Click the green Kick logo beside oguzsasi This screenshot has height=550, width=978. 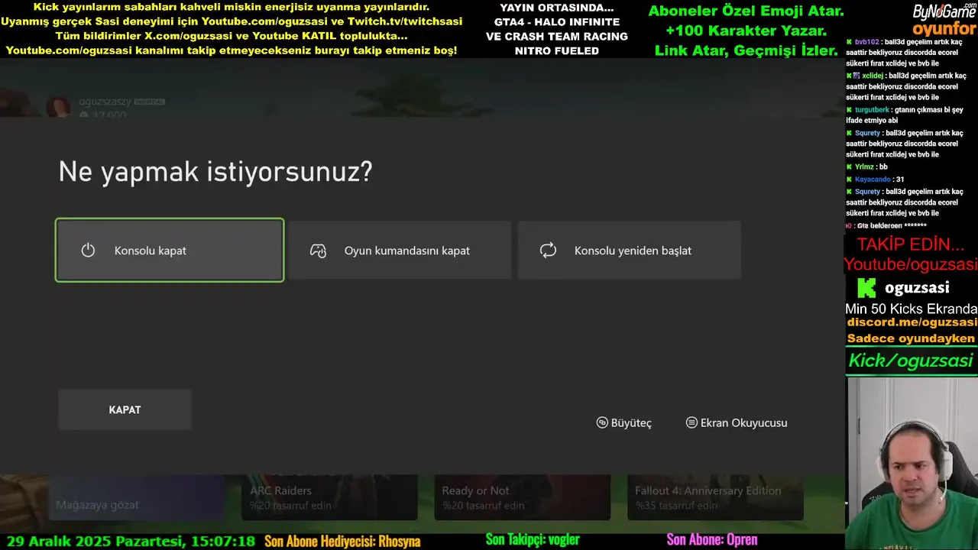[x=866, y=288]
